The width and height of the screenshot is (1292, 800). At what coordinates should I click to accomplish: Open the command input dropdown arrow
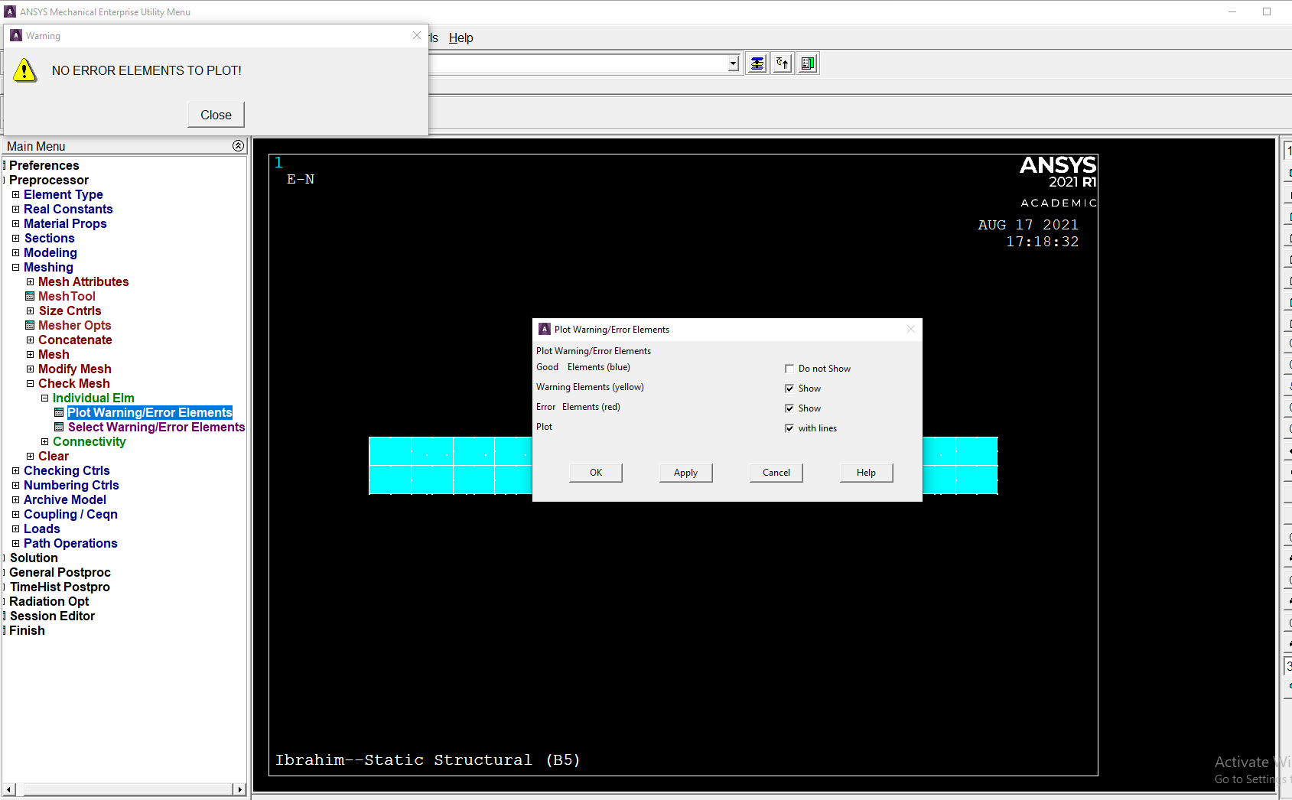click(x=734, y=63)
